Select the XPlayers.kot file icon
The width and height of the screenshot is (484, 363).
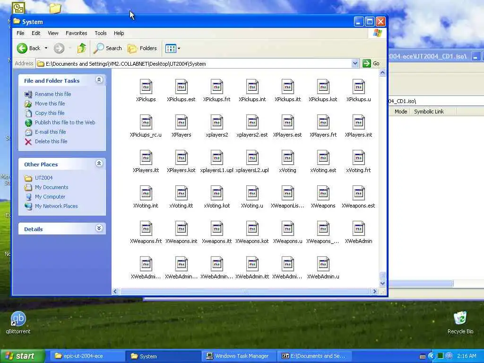coord(181,158)
